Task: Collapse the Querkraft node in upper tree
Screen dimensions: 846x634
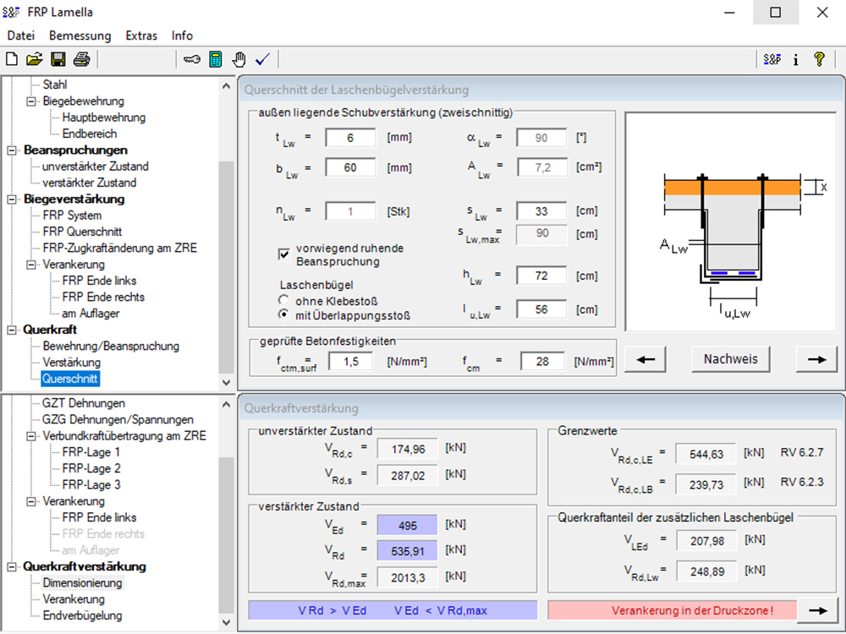Action: (12, 330)
